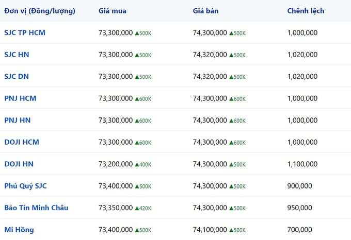Click Bảo Tín Minh Châu buy 420K change indicator

[x=143, y=208]
